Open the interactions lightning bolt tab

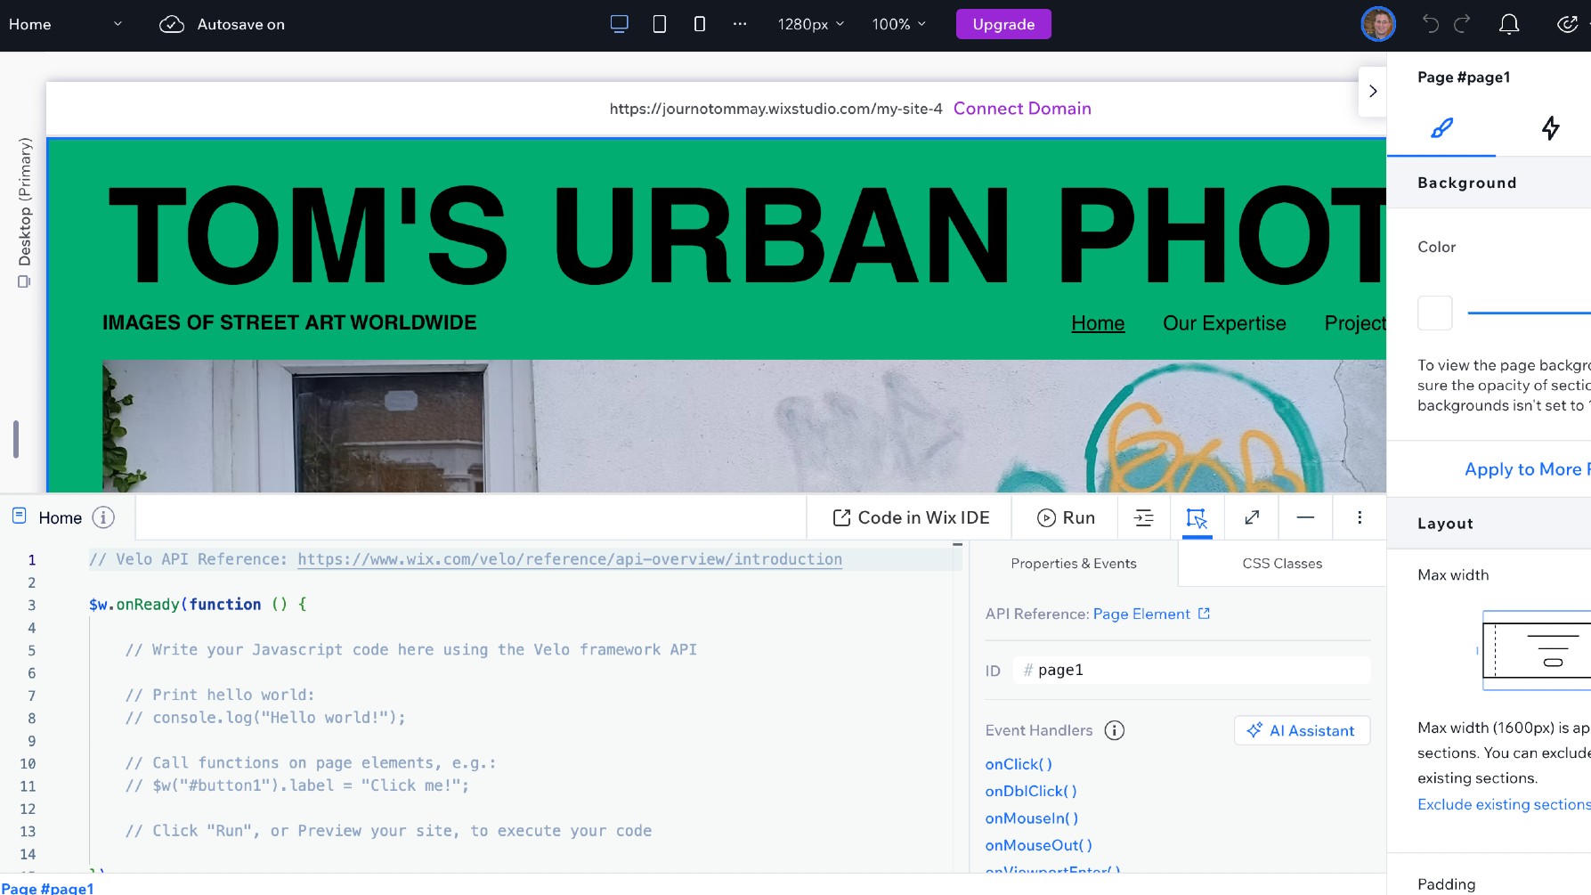(1550, 128)
